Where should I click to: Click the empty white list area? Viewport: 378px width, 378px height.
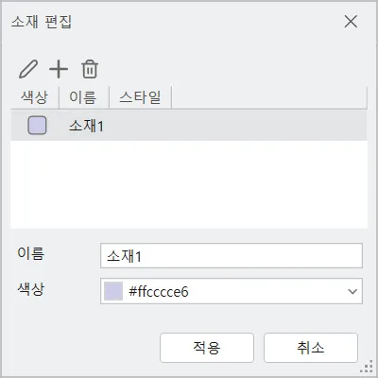[189, 184]
